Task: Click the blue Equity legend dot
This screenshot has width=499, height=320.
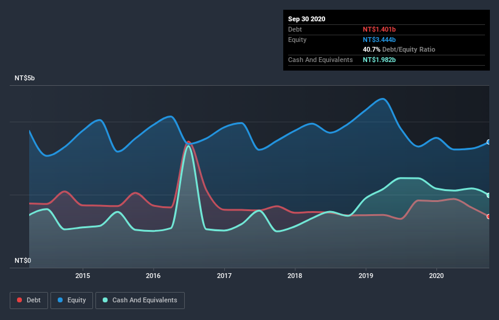Action: pos(60,300)
